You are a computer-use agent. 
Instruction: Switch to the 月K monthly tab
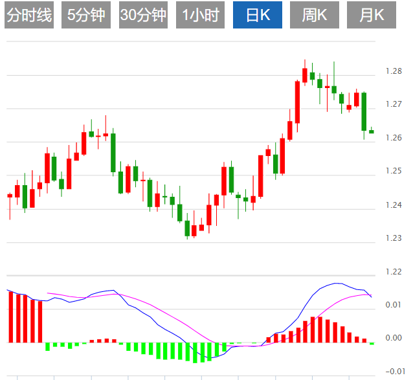pos(372,15)
